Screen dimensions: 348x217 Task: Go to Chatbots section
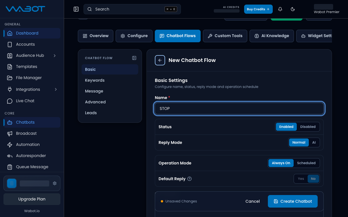pos(32,122)
